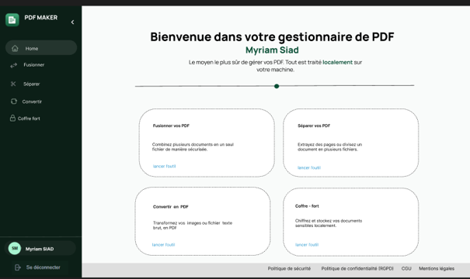Open the Home menu item
This screenshot has height=279, width=470.
(x=41, y=48)
